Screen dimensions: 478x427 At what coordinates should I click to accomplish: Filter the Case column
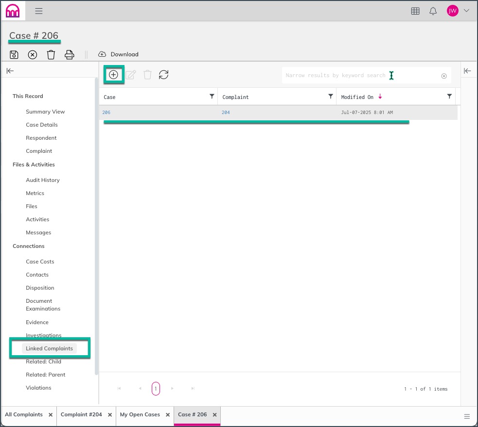coord(212,97)
